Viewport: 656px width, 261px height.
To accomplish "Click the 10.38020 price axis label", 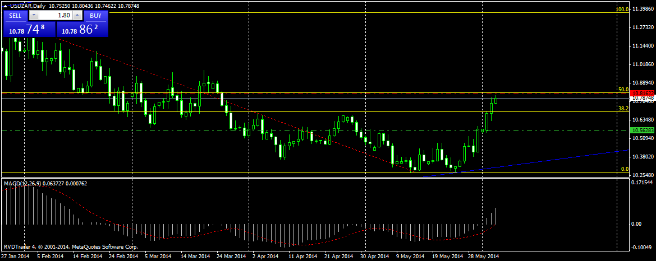I will click(643, 157).
